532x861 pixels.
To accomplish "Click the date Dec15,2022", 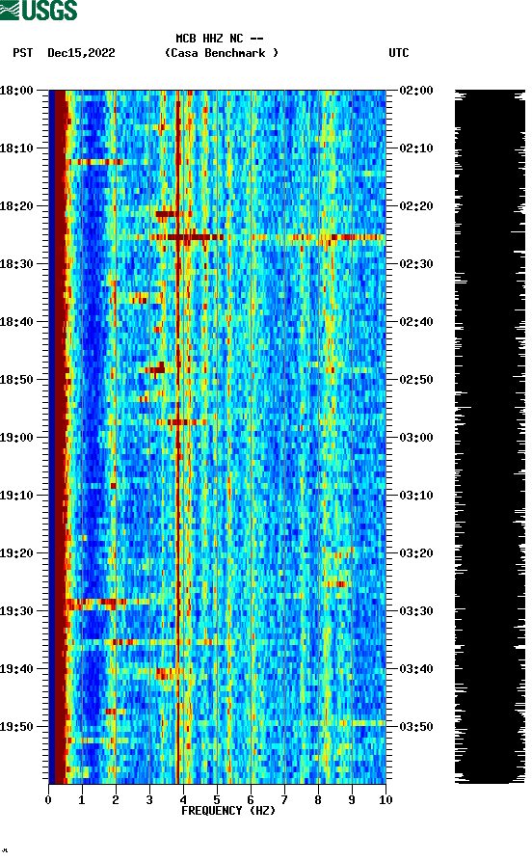I will pyautogui.click(x=81, y=53).
